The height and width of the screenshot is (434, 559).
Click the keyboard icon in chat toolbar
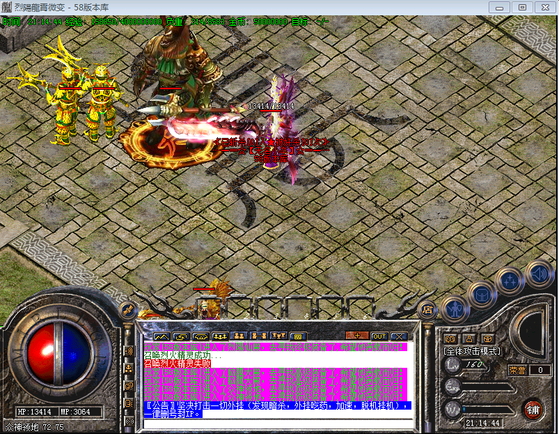pos(298,336)
